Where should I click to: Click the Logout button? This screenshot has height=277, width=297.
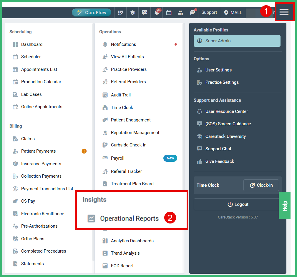coord(237,204)
